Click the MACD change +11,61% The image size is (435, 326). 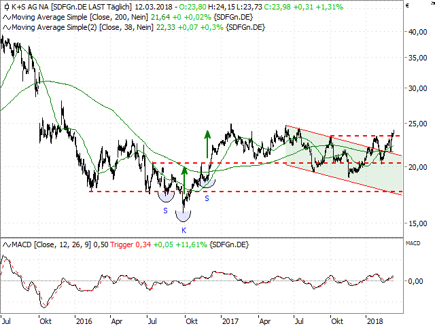191,245
